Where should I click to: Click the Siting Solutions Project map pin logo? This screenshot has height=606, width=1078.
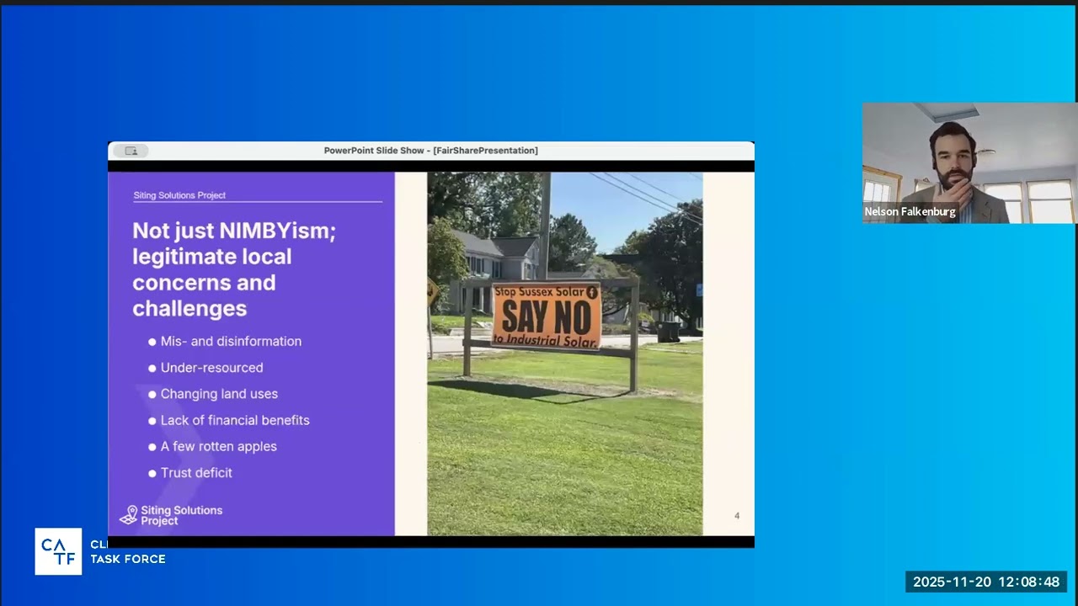pos(129,515)
